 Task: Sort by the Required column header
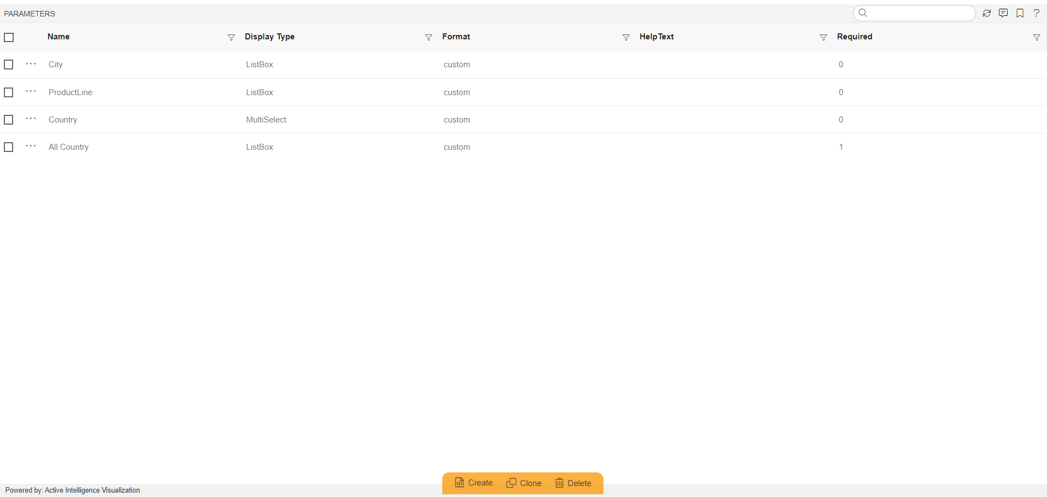pos(855,37)
